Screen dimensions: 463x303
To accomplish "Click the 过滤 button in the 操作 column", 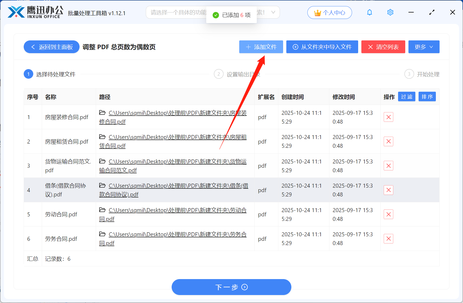I will pyautogui.click(x=407, y=96).
